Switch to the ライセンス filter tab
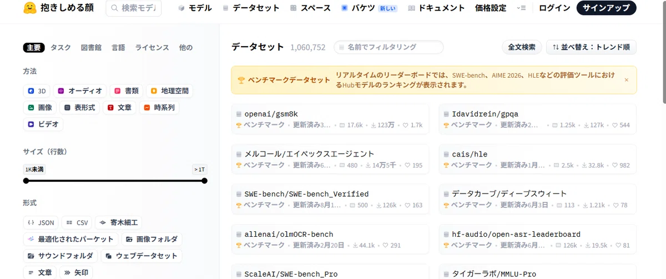This screenshot has height=279, width=666. coord(152,48)
